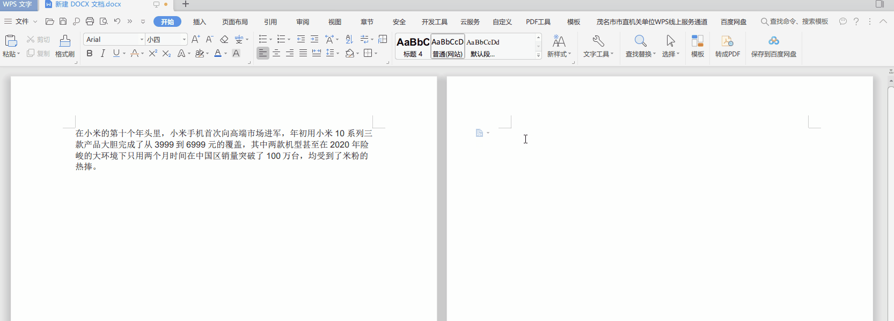Open the font size 小四 dropdown
894x321 pixels.
tap(184, 39)
